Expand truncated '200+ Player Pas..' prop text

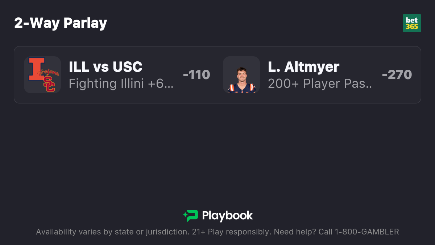(320, 83)
